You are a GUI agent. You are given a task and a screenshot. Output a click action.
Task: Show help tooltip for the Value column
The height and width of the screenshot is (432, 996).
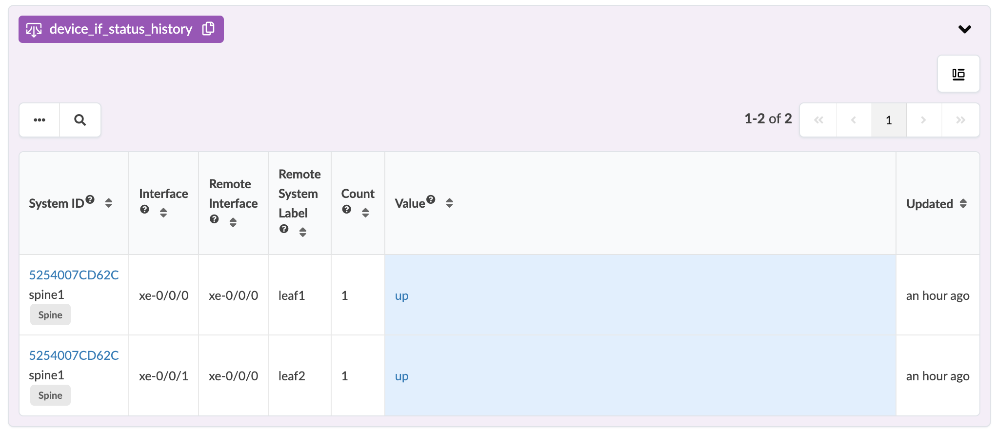click(431, 199)
